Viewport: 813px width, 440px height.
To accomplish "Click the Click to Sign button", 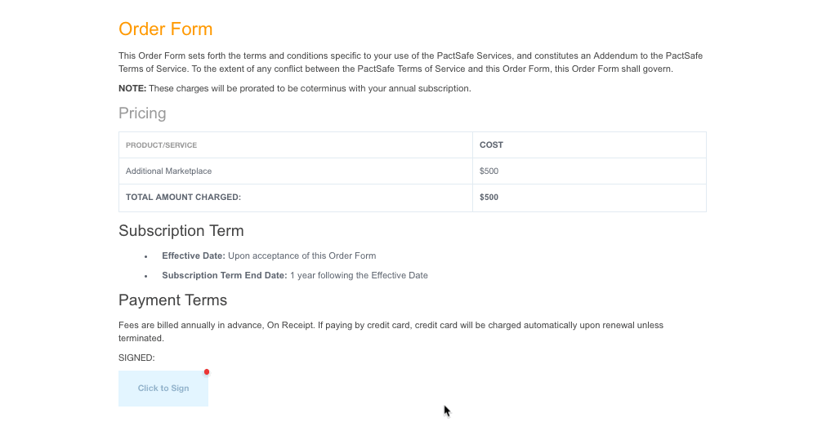I will pos(163,389).
